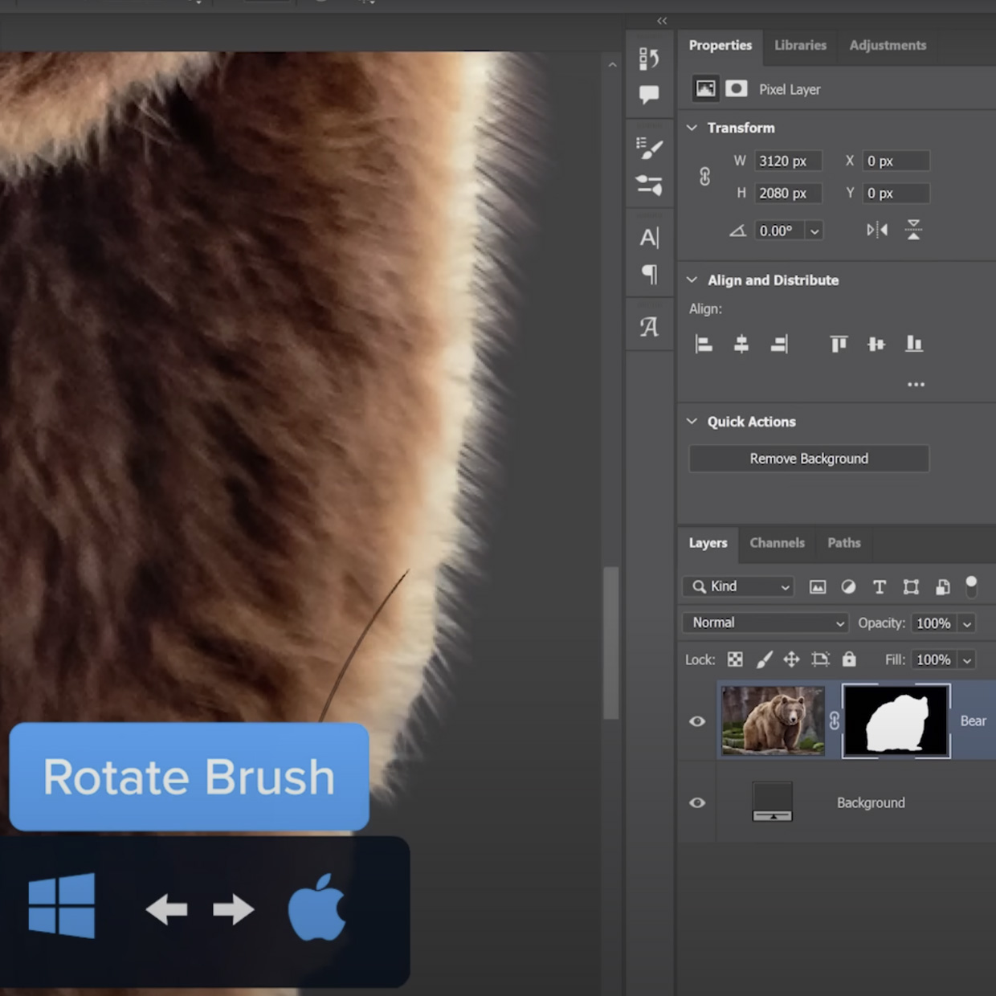Image resolution: width=996 pixels, height=996 pixels.
Task: Open the History panel icon
Action: tap(649, 58)
